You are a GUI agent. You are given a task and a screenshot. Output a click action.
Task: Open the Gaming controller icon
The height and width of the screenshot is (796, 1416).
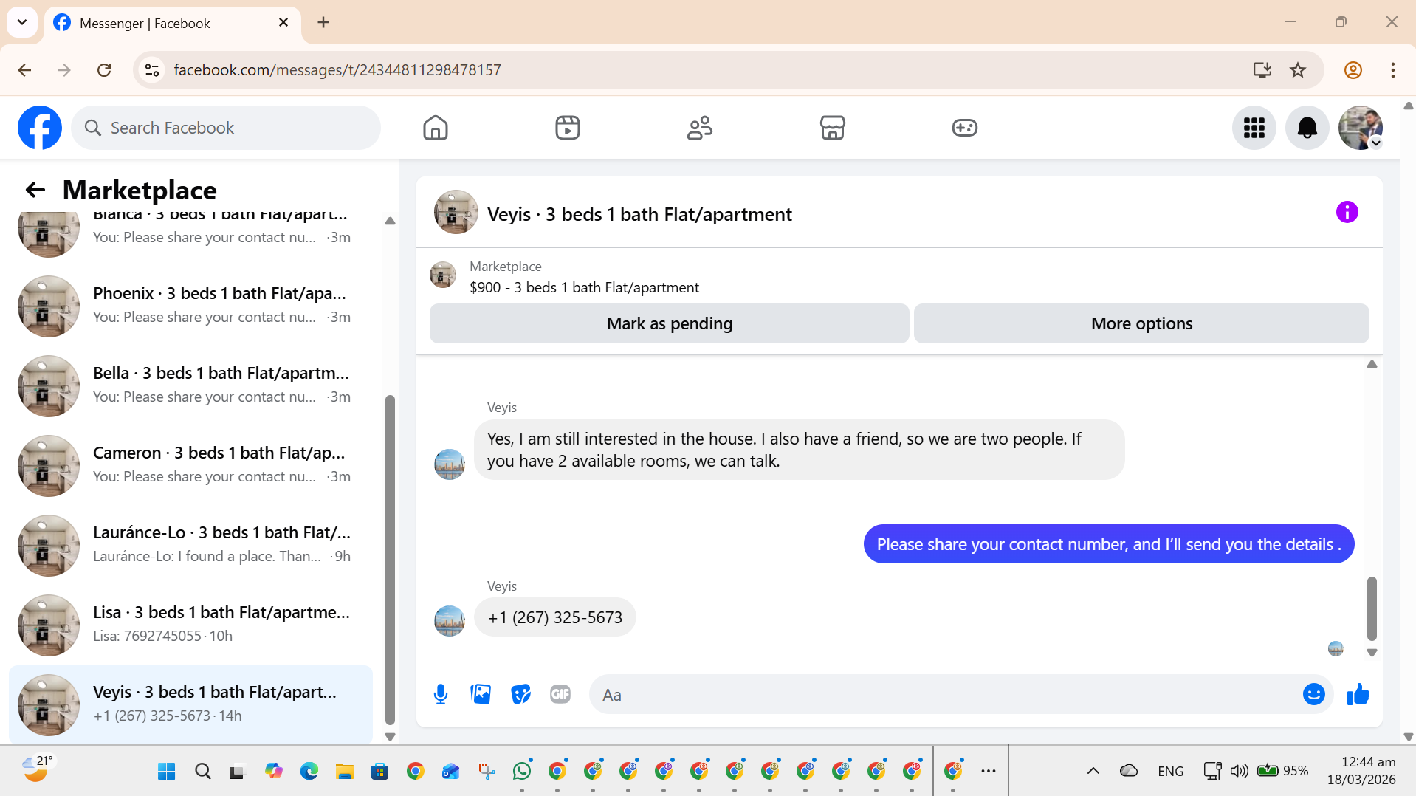[964, 128]
